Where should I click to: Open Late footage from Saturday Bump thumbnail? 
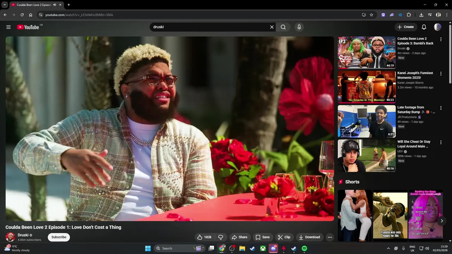367,121
